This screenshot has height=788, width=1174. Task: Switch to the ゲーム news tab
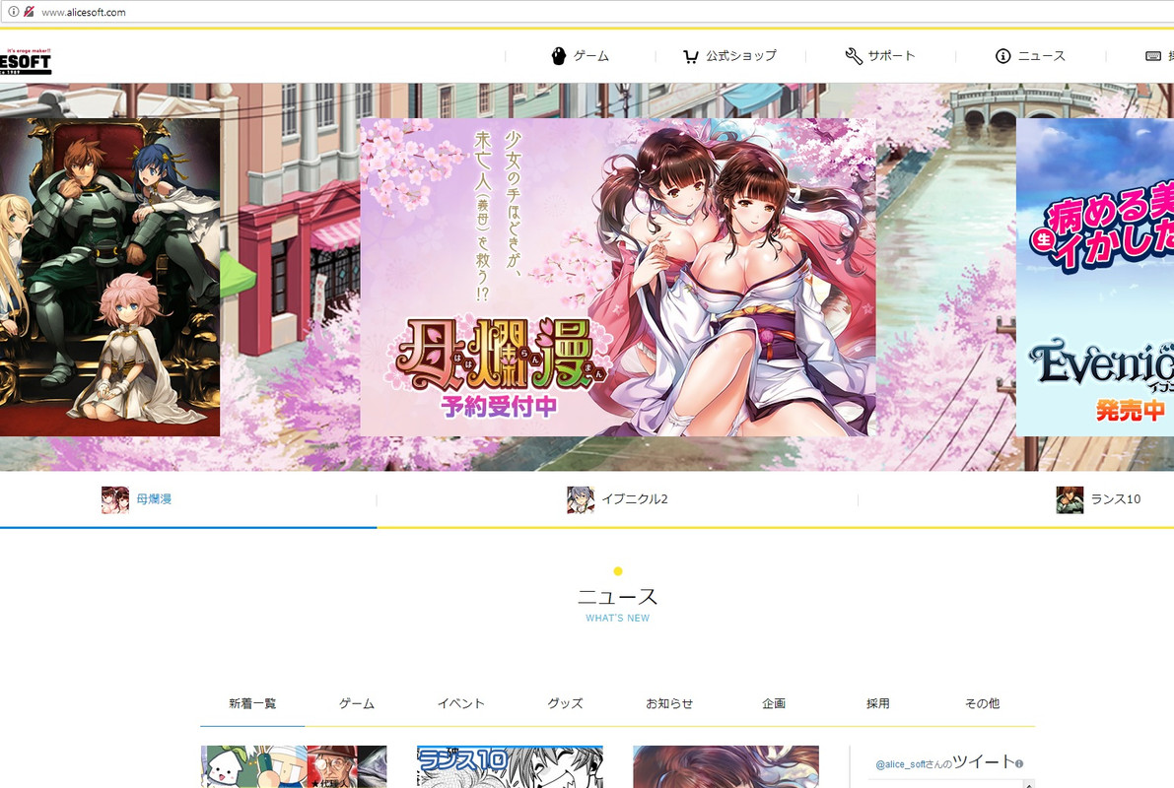pyautogui.click(x=357, y=703)
